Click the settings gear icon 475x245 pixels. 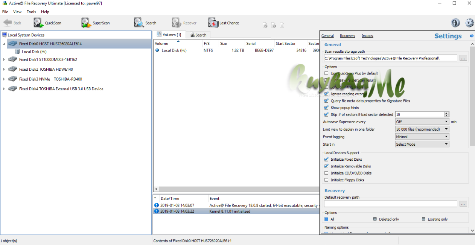(x=469, y=23)
